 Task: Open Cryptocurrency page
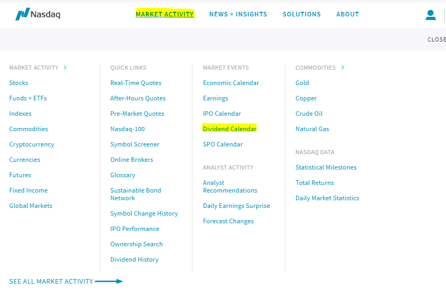coord(32,144)
